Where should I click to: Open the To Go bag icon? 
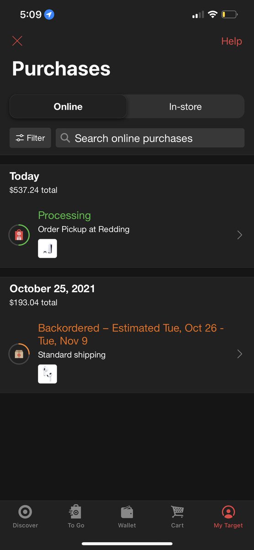[76, 512]
